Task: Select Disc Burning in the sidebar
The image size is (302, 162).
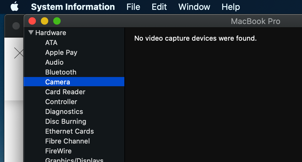Action: (66, 121)
